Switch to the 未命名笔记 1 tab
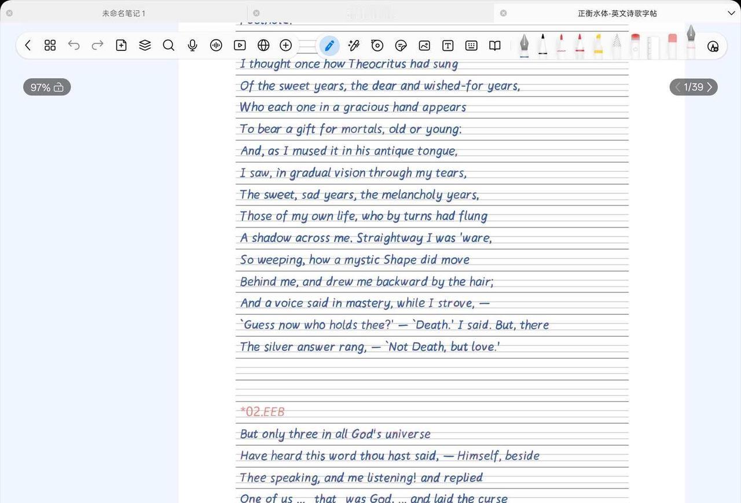The image size is (741, 503). [124, 13]
